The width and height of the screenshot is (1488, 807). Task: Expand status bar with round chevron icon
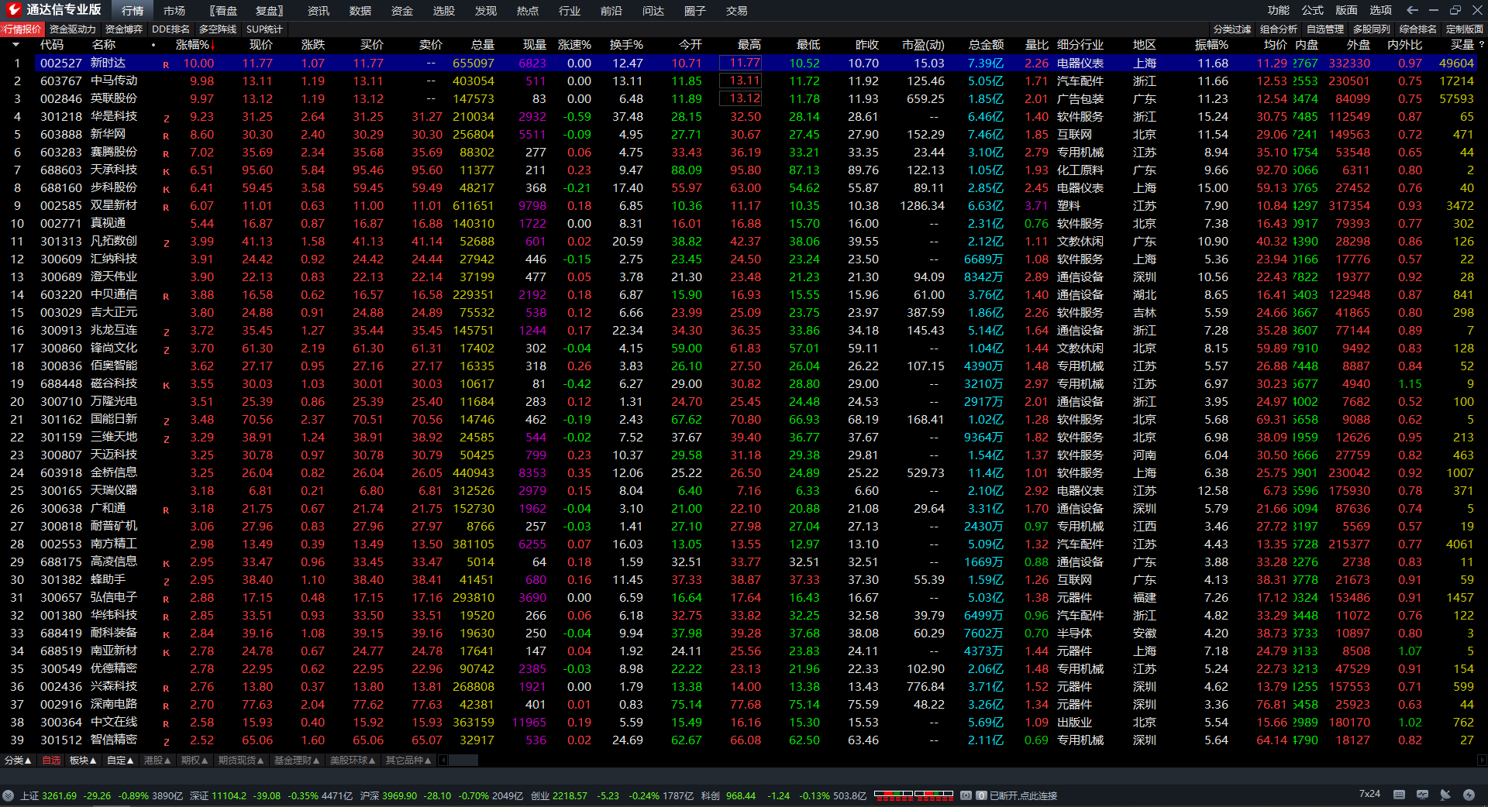click(x=8, y=795)
